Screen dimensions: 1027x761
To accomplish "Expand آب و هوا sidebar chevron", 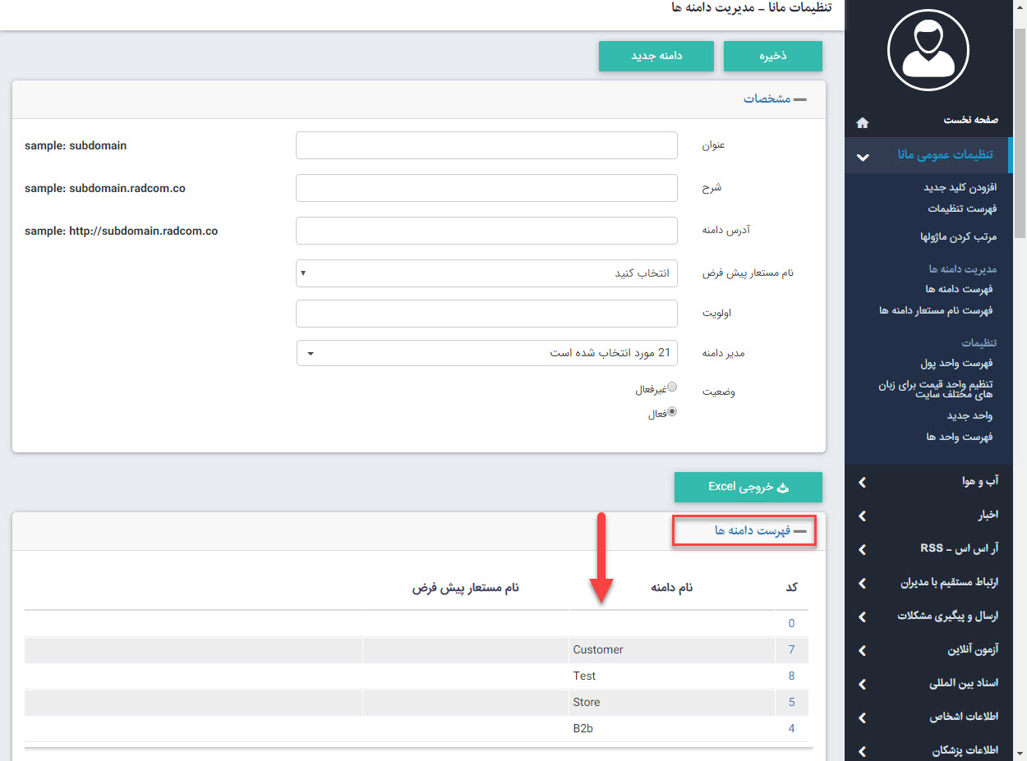I will [862, 482].
